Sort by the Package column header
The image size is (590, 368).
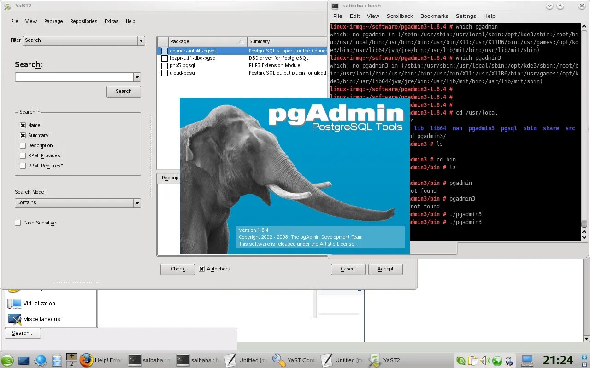[208, 41]
